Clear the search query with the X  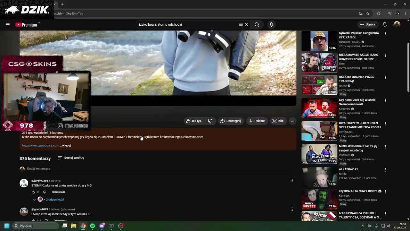[247, 25]
